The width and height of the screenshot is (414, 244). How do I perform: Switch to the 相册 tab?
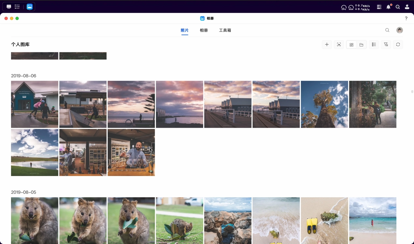point(204,30)
